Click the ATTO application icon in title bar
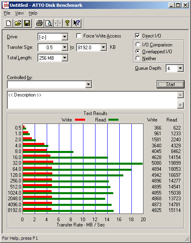191x243 pixels. pos(6,5)
